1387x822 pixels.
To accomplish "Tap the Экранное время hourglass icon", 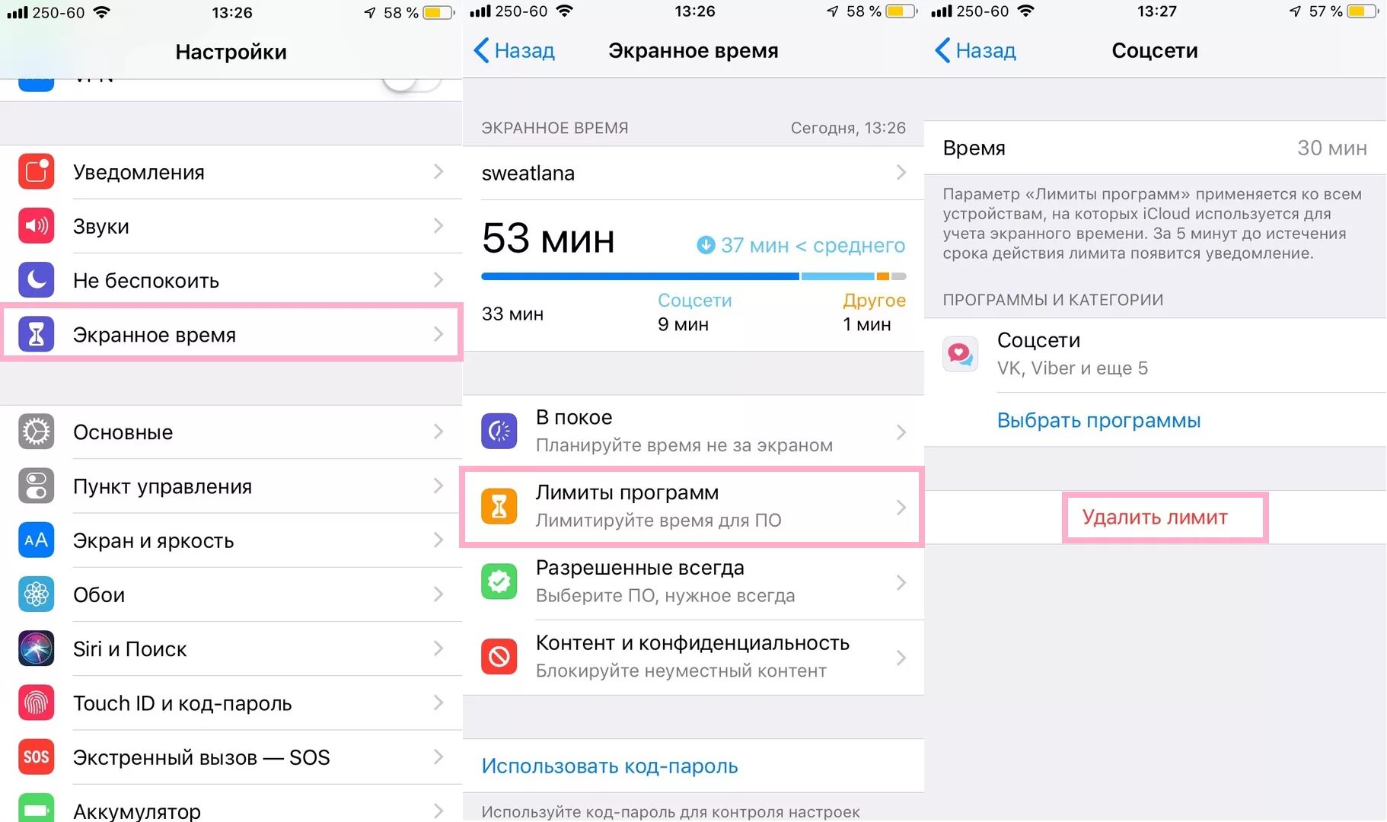I will (x=36, y=334).
